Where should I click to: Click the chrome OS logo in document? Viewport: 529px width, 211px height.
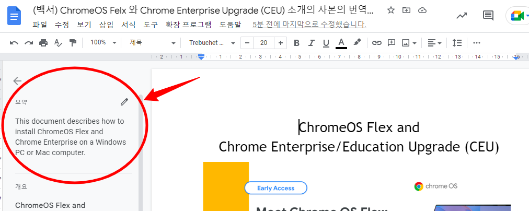435,186
